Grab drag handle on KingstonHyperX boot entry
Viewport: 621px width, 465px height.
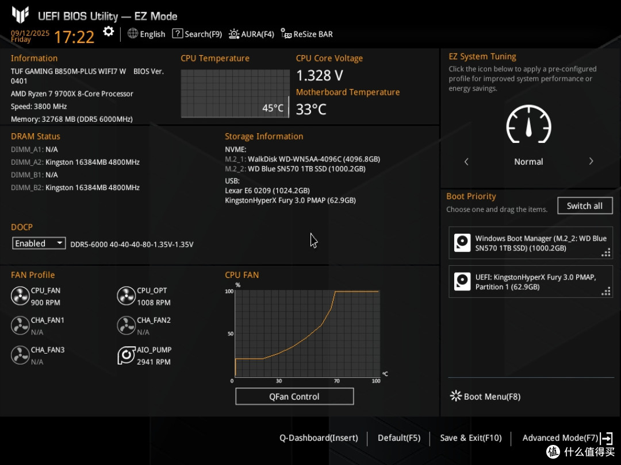click(606, 291)
